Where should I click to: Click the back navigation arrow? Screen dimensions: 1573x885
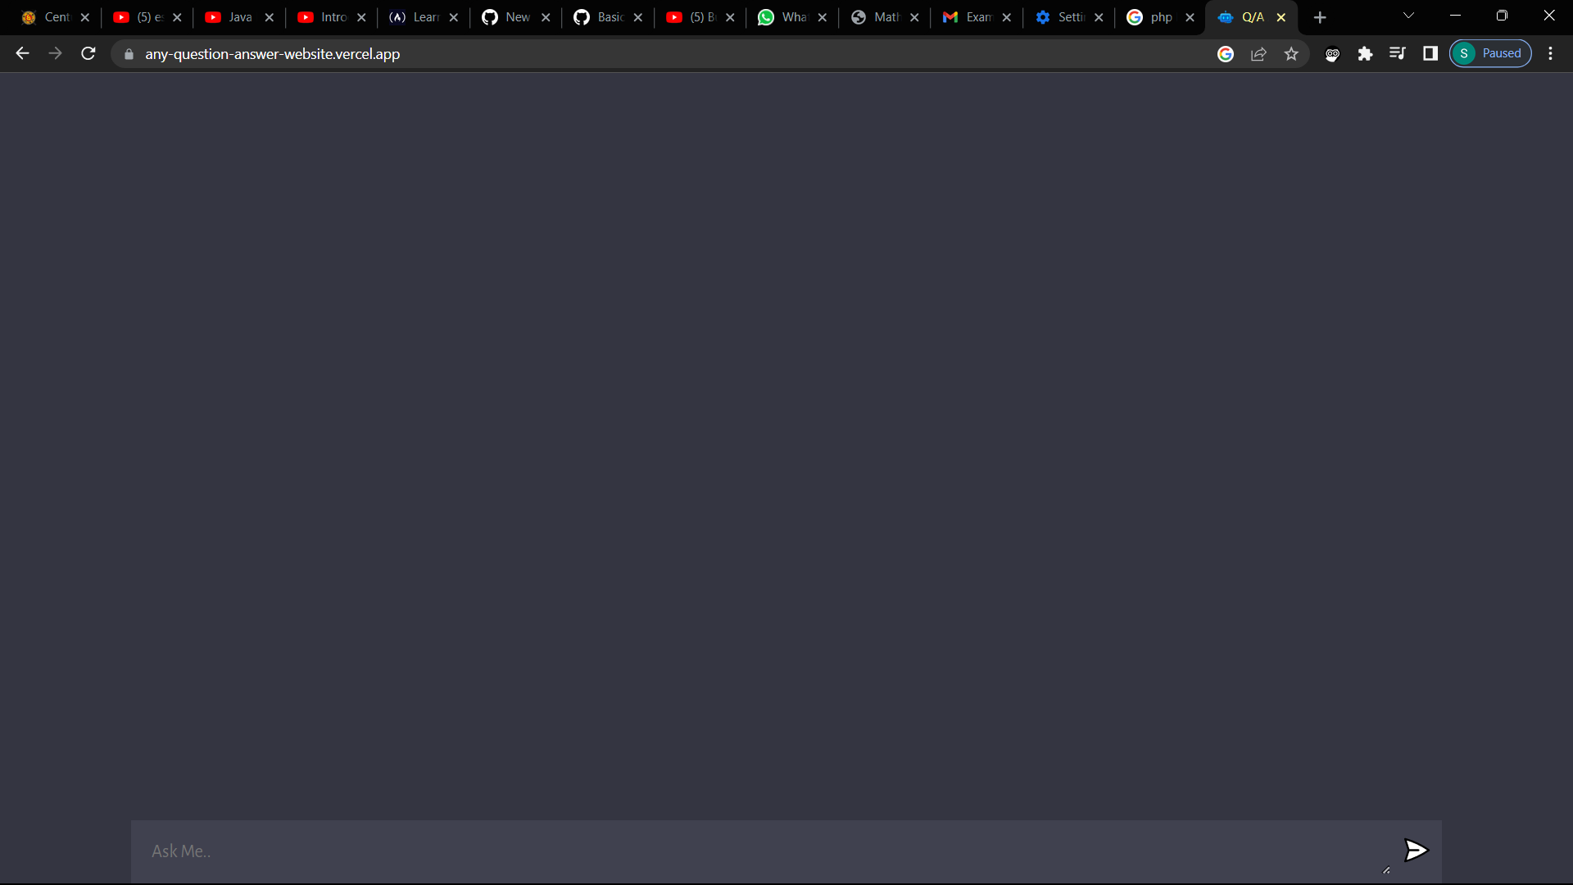[21, 53]
